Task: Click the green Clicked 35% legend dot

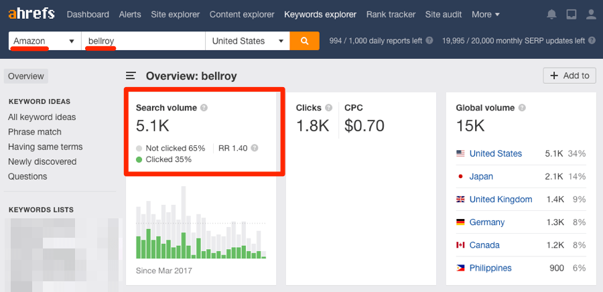Action: pos(139,159)
